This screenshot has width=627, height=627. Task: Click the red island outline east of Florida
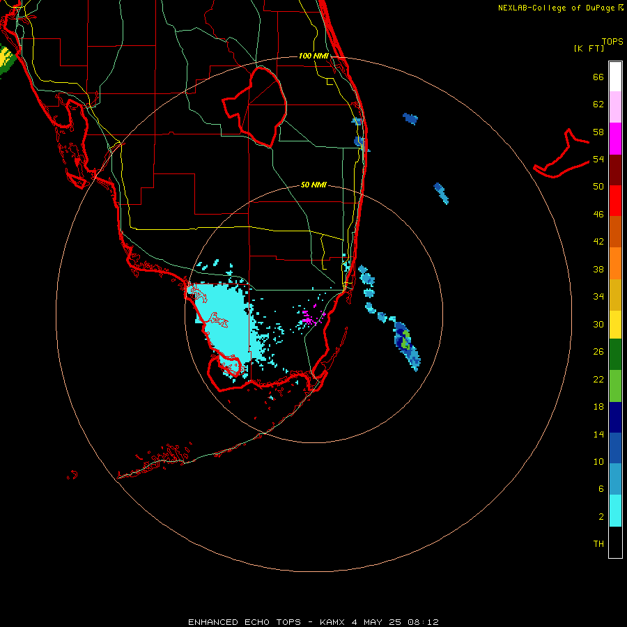click(x=561, y=155)
